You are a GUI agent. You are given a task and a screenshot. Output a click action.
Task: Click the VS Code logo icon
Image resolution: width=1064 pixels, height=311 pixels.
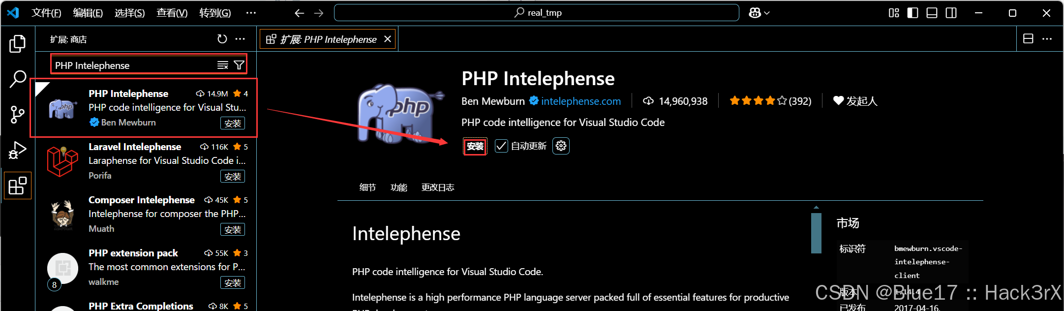coord(13,13)
